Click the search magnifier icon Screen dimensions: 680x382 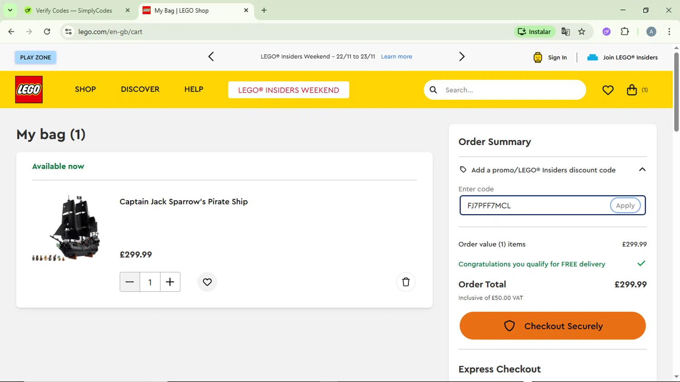433,90
